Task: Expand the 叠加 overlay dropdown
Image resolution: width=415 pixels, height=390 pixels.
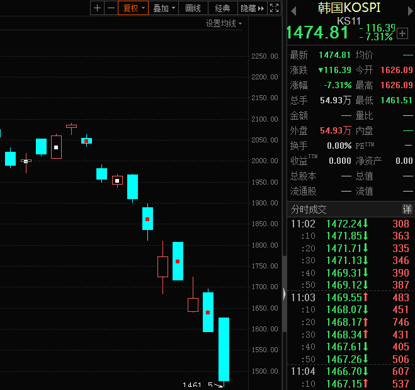Action: [164, 8]
